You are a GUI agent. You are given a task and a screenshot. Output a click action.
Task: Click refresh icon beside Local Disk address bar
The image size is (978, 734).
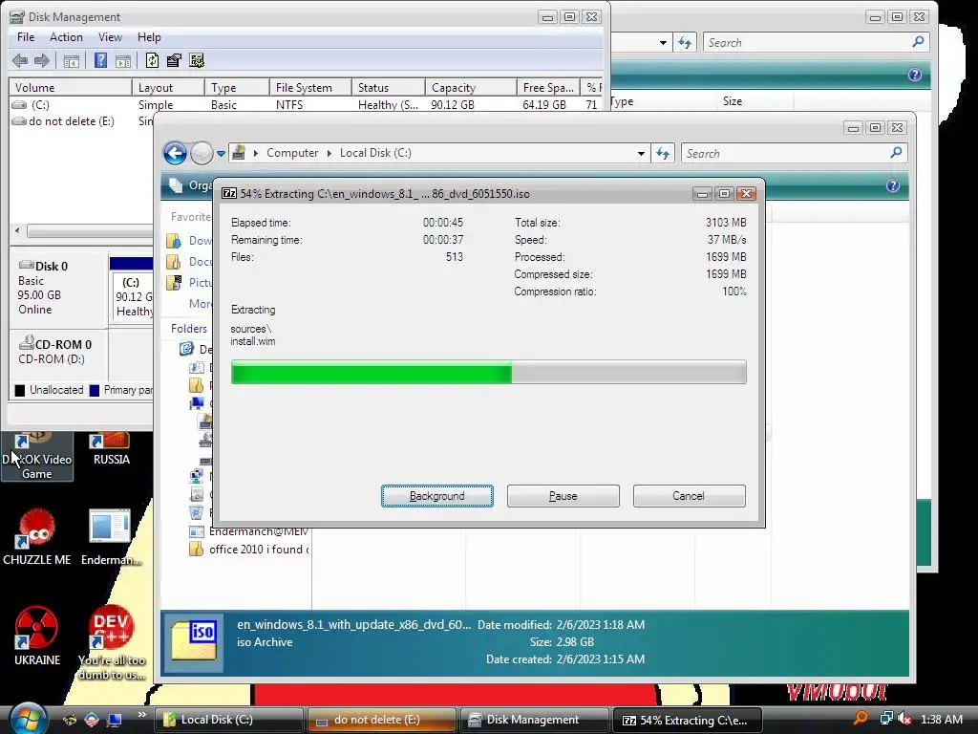tap(663, 153)
